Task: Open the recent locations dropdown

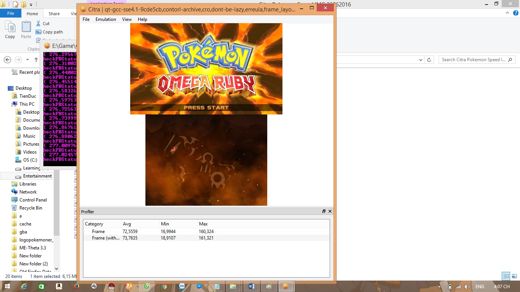Action: tap(27, 60)
